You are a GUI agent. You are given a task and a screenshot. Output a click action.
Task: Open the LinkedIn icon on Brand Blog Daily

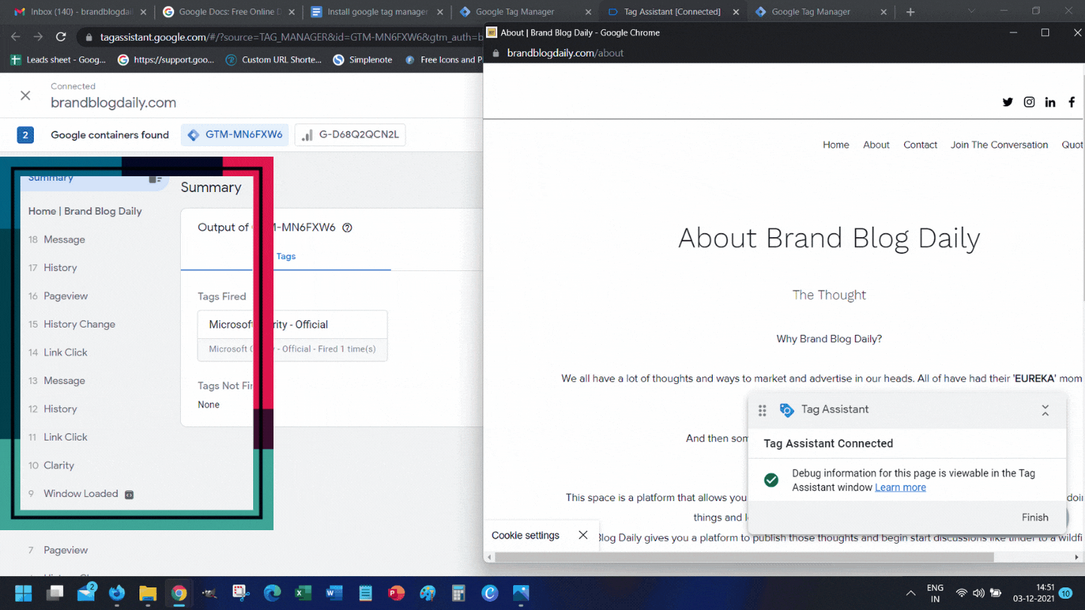pyautogui.click(x=1050, y=102)
